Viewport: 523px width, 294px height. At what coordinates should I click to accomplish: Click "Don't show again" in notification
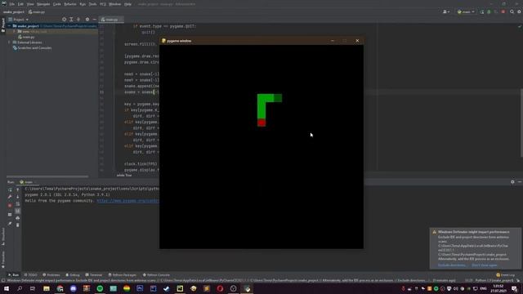[x=485, y=265]
